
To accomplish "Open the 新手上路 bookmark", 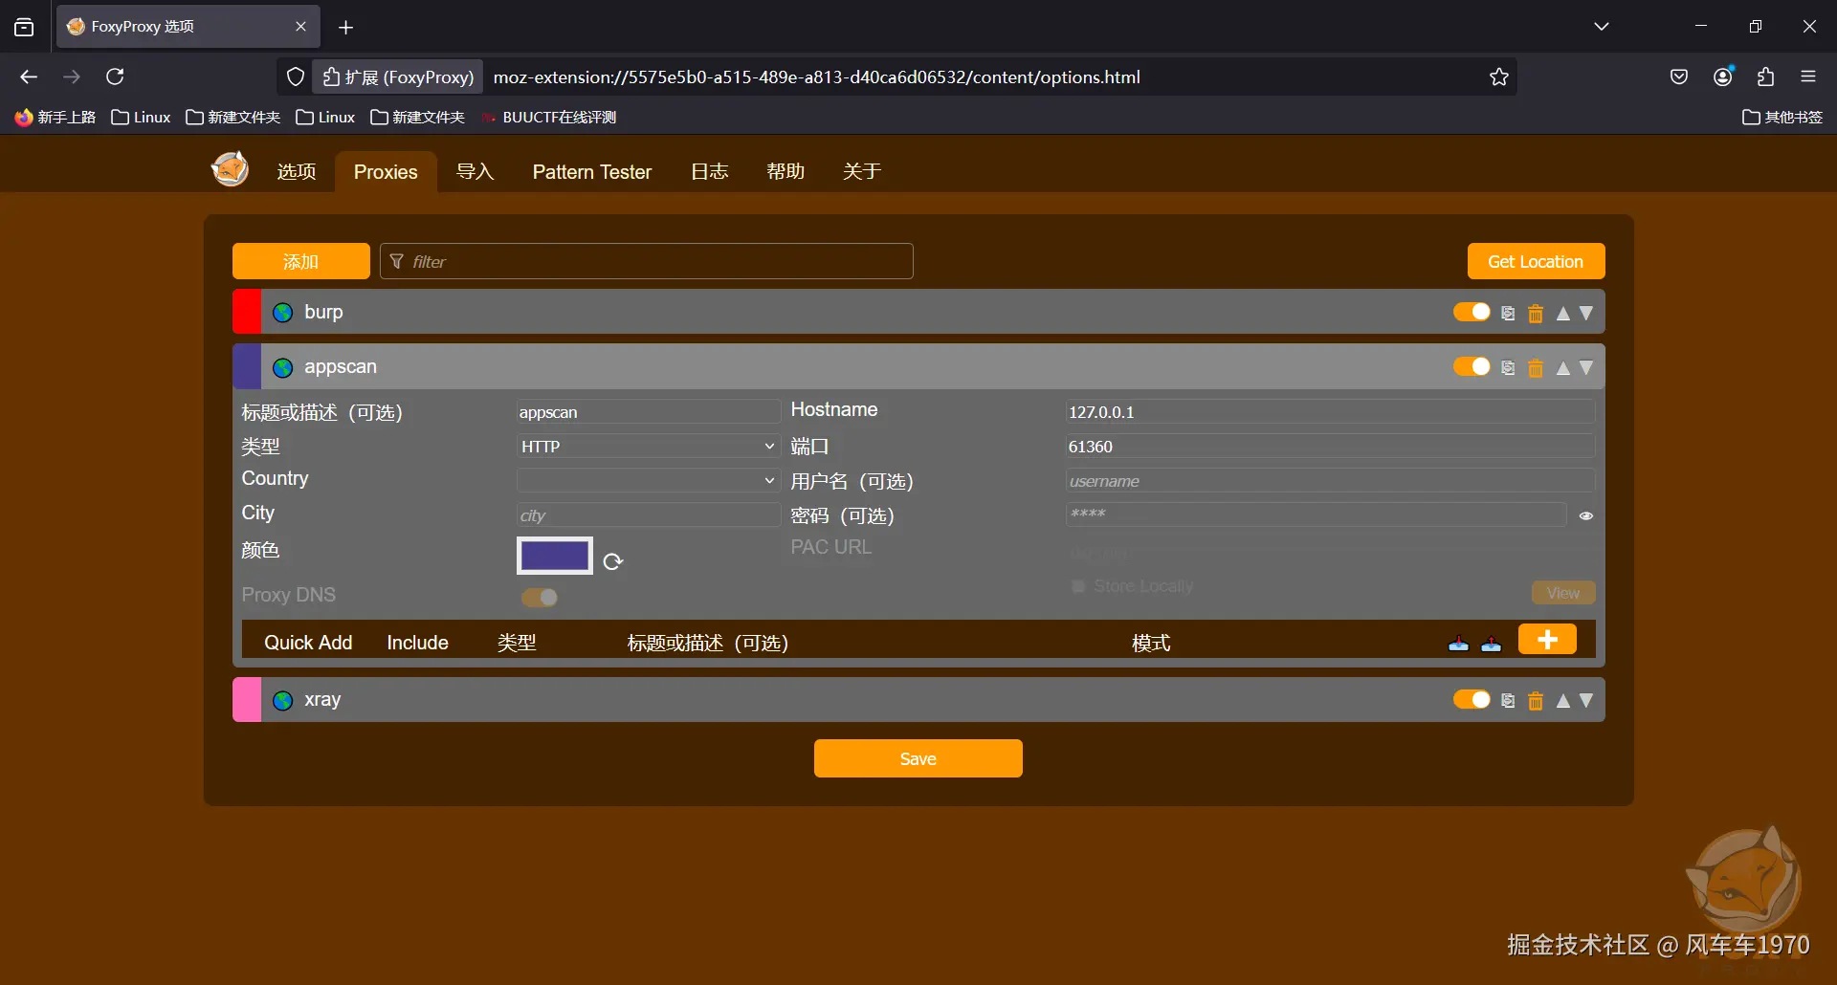I will [x=55, y=118].
